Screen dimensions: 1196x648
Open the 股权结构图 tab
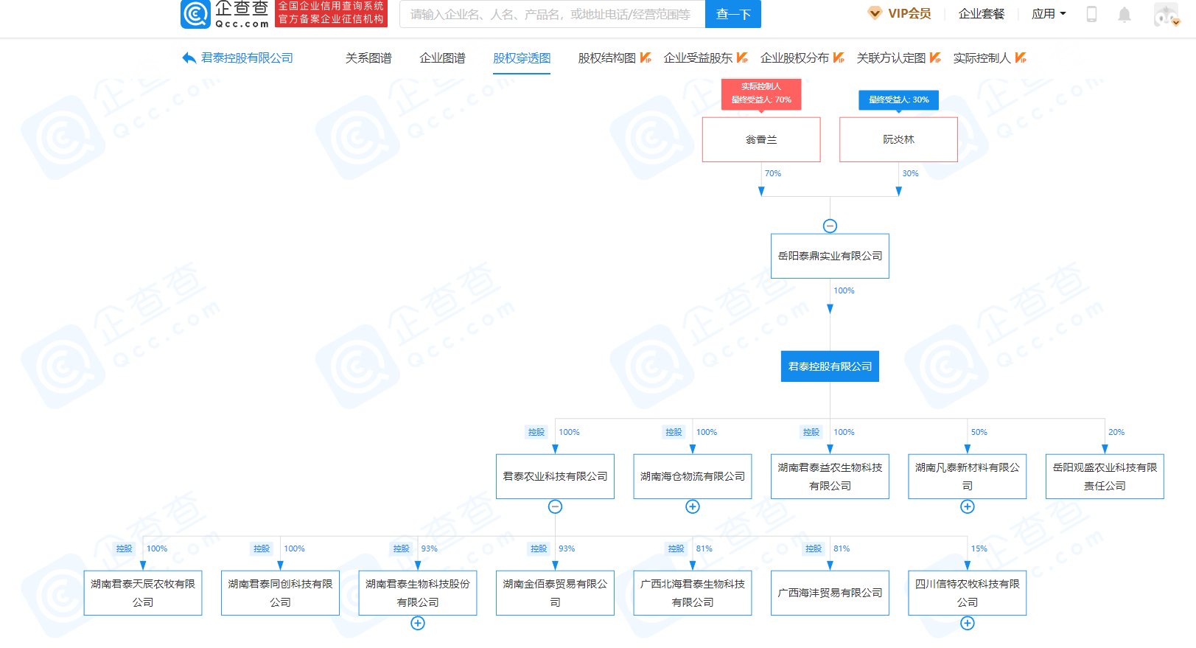pyautogui.click(x=606, y=58)
